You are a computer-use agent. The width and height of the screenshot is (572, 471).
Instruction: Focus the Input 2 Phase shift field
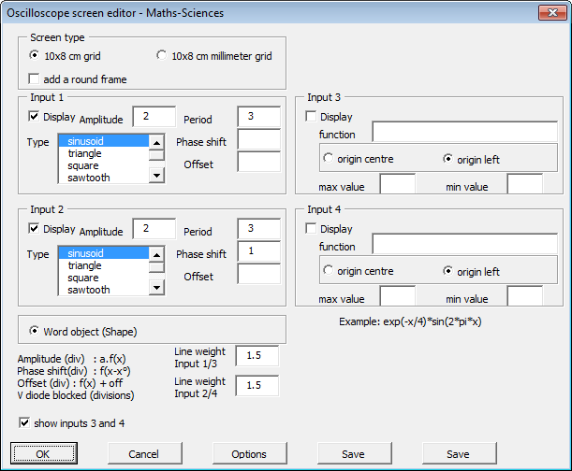tap(258, 252)
